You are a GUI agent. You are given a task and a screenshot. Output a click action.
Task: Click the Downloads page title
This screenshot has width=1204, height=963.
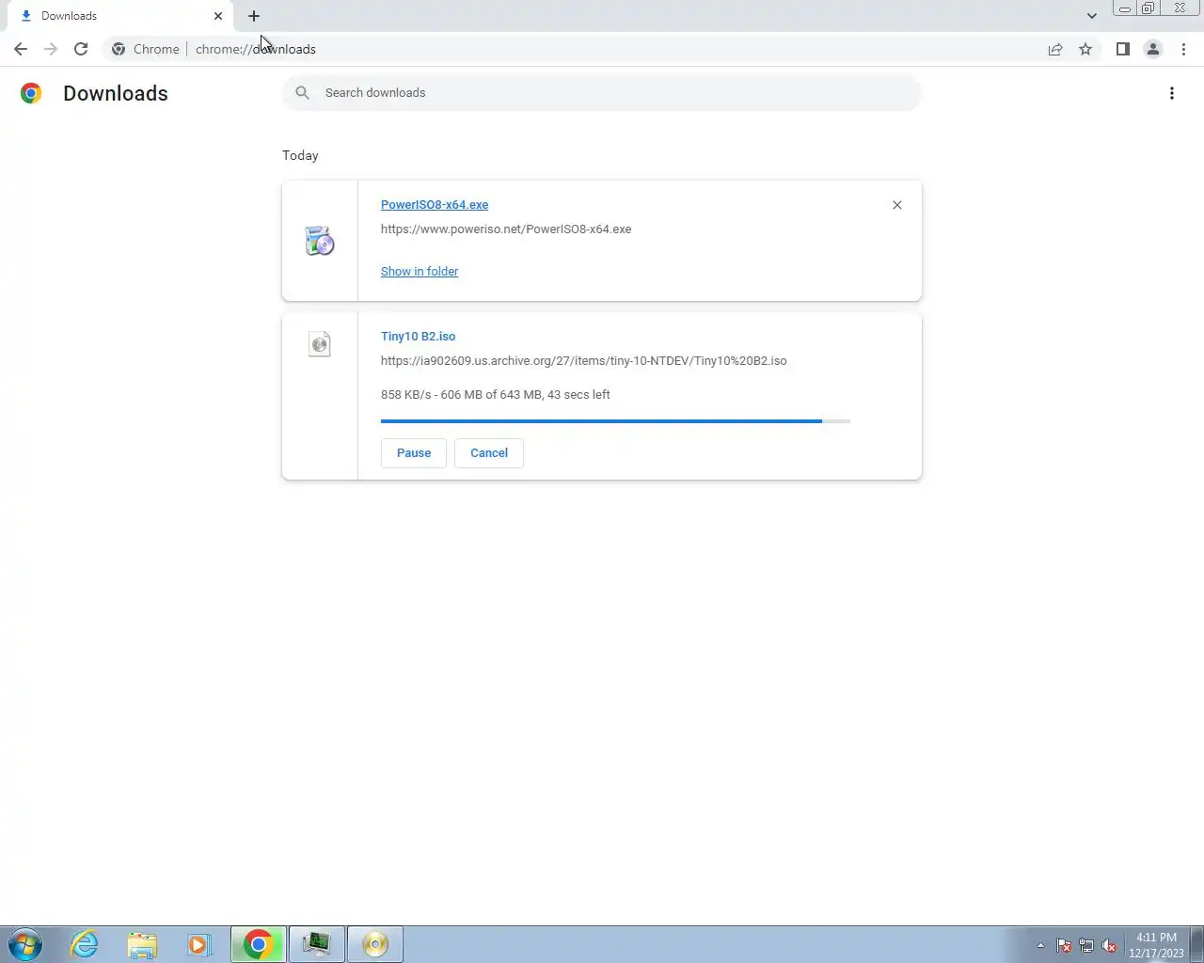pyautogui.click(x=116, y=93)
